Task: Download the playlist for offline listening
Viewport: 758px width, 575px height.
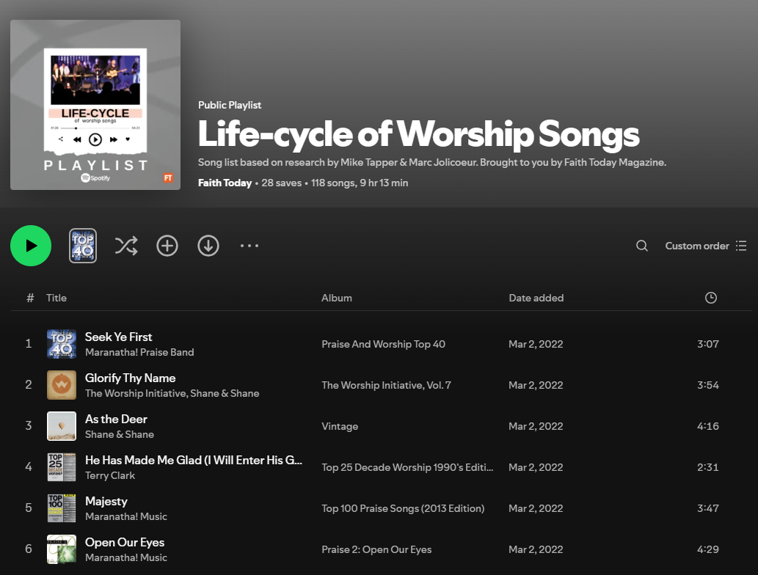Action: (208, 246)
